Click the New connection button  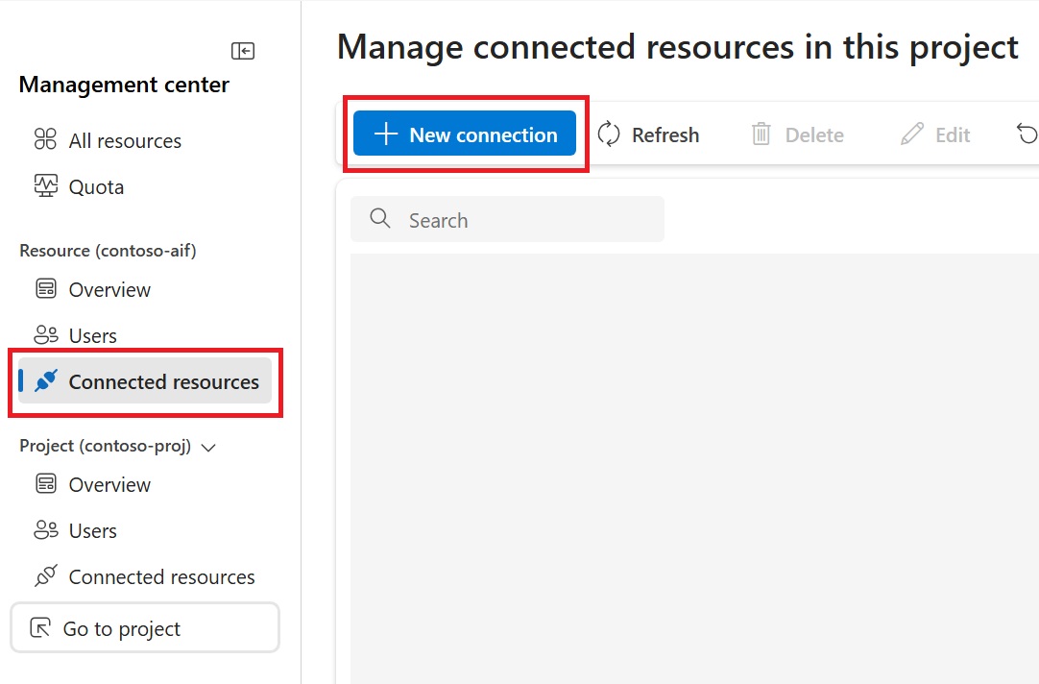click(465, 134)
